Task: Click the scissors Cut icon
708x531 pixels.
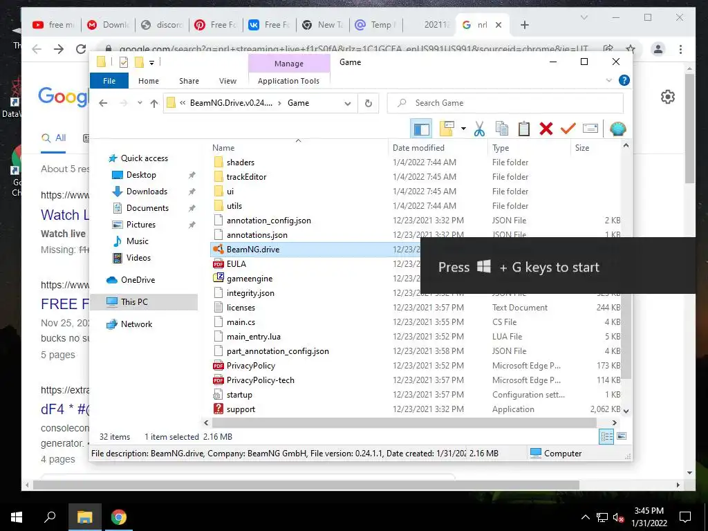Action: pyautogui.click(x=479, y=129)
